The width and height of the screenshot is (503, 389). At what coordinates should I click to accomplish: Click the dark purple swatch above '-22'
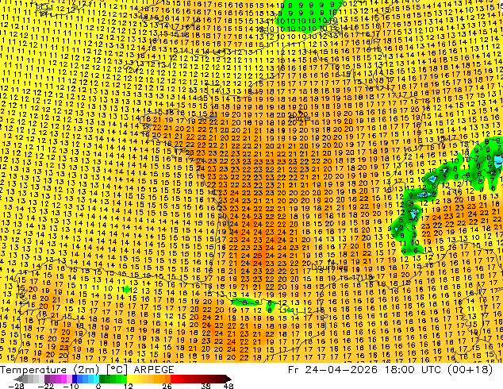[47, 379]
